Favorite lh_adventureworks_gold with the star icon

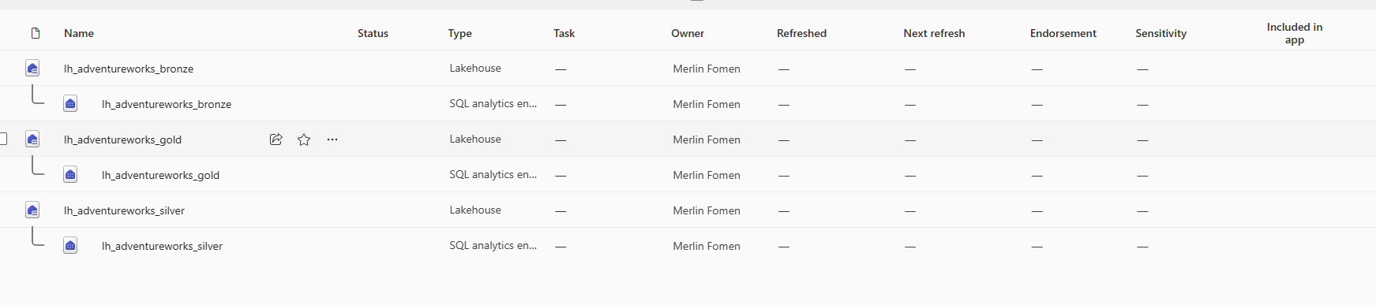(x=304, y=139)
